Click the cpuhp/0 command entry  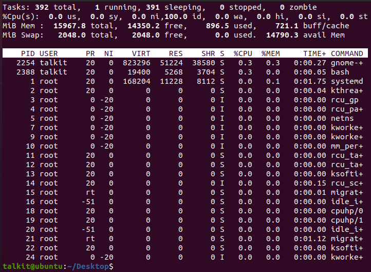[347, 211]
